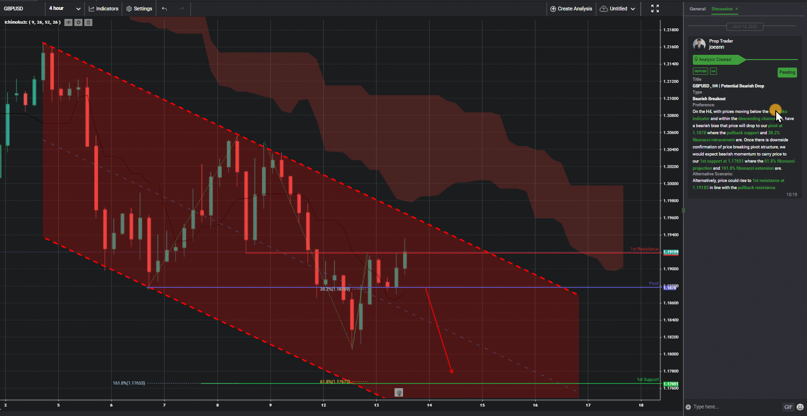
Task: Click the 1st Support price label 1.17651
Action: pyautogui.click(x=671, y=384)
